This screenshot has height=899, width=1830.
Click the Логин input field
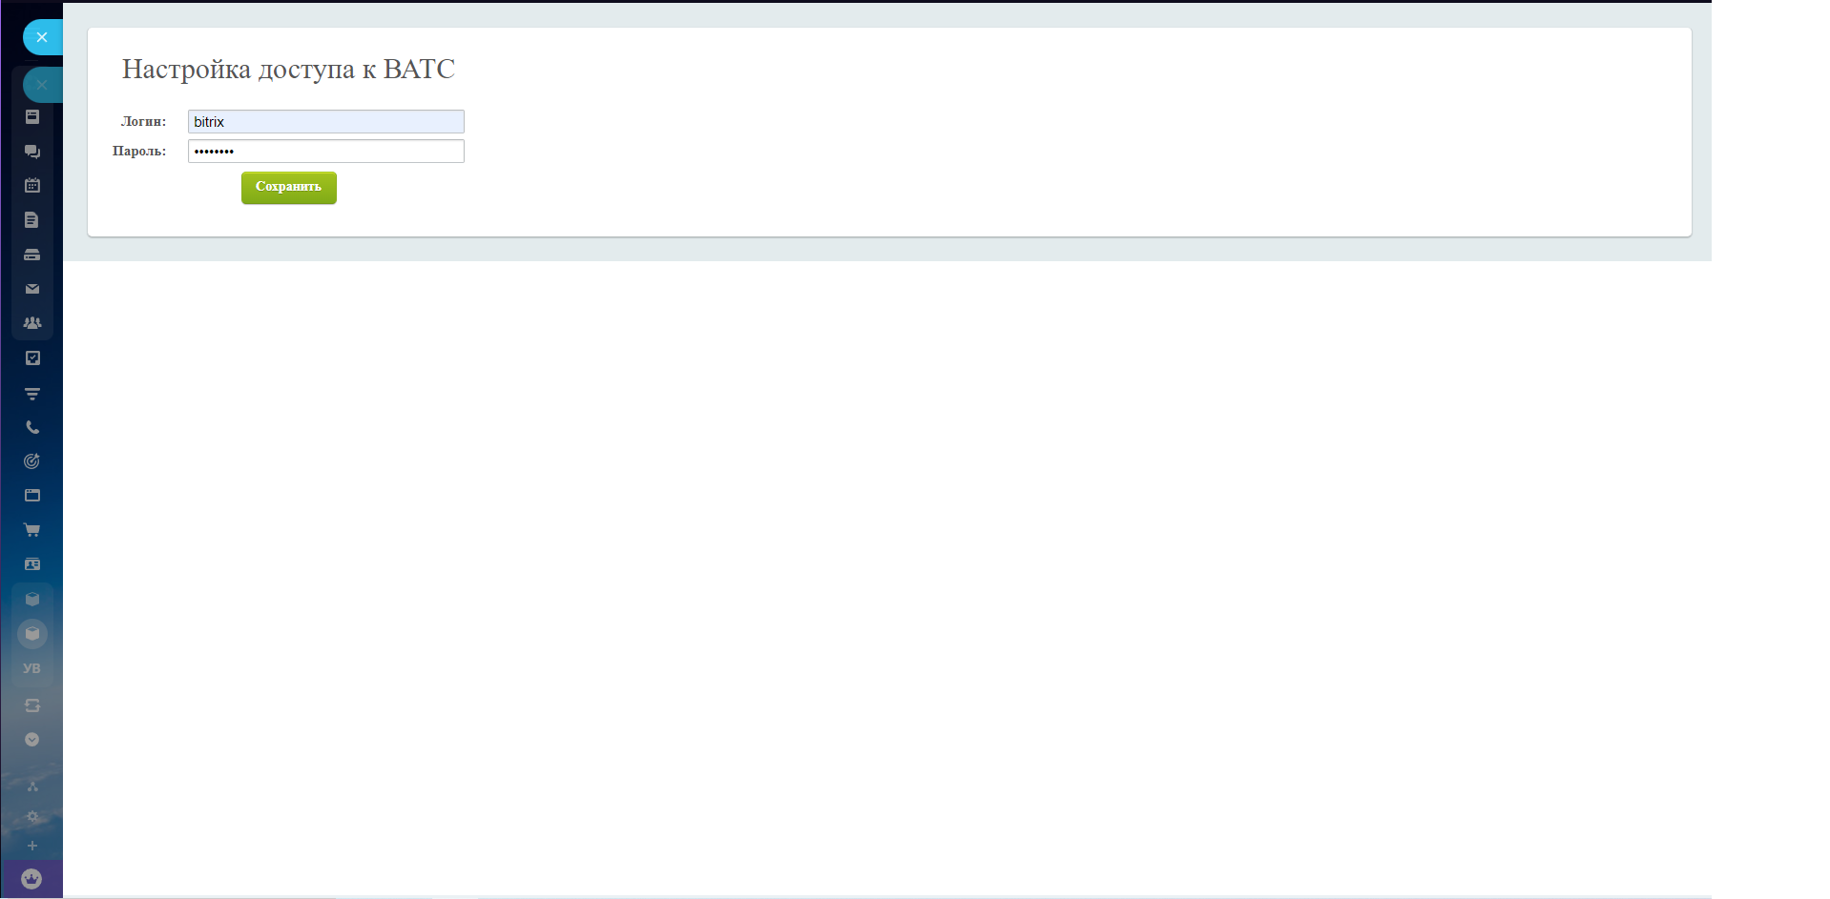[x=325, y=122]
